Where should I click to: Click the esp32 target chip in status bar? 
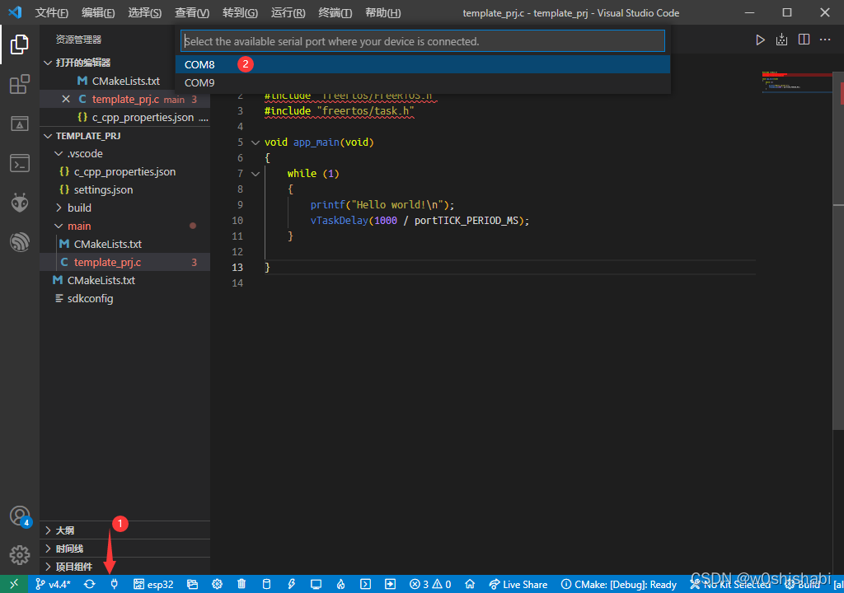[x=154, y=584]
